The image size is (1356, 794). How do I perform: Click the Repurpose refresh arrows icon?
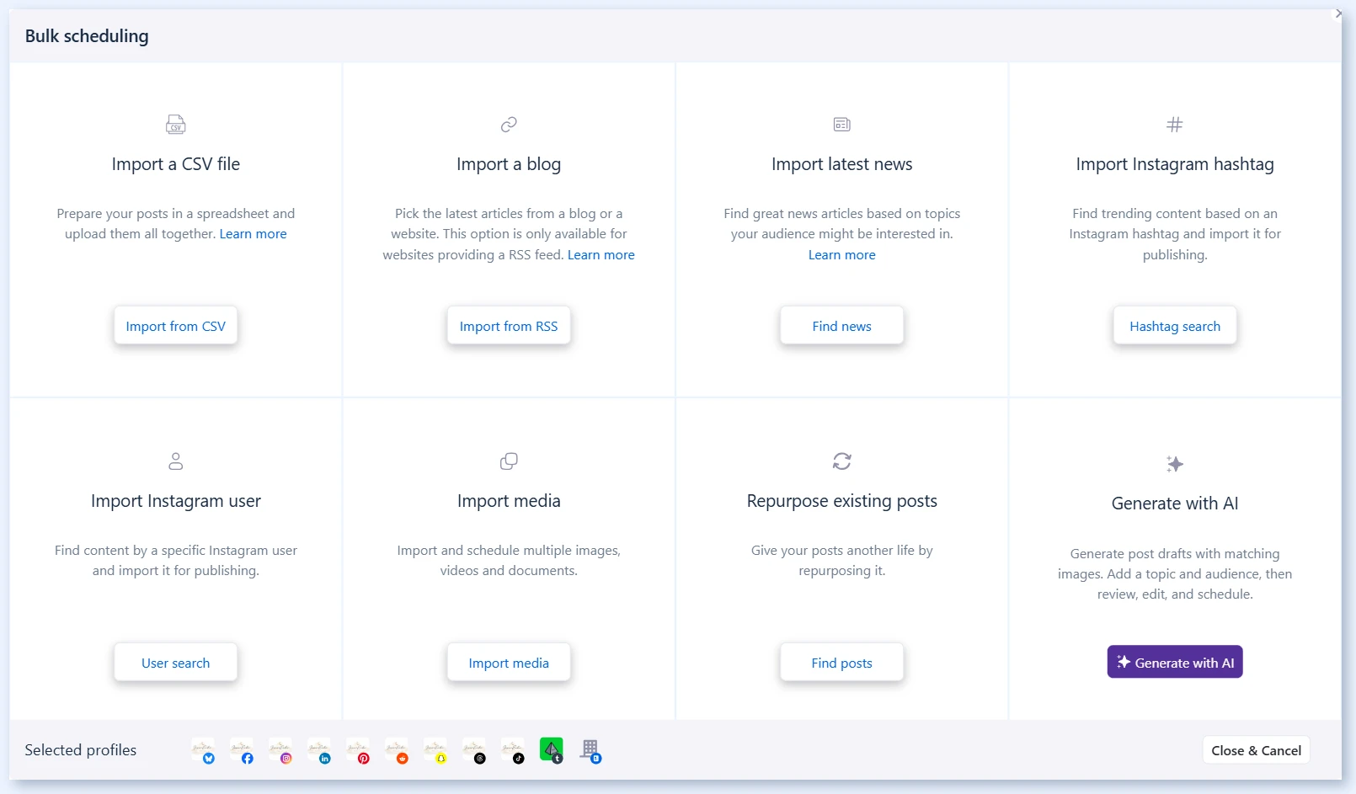[x=842, y=461]
